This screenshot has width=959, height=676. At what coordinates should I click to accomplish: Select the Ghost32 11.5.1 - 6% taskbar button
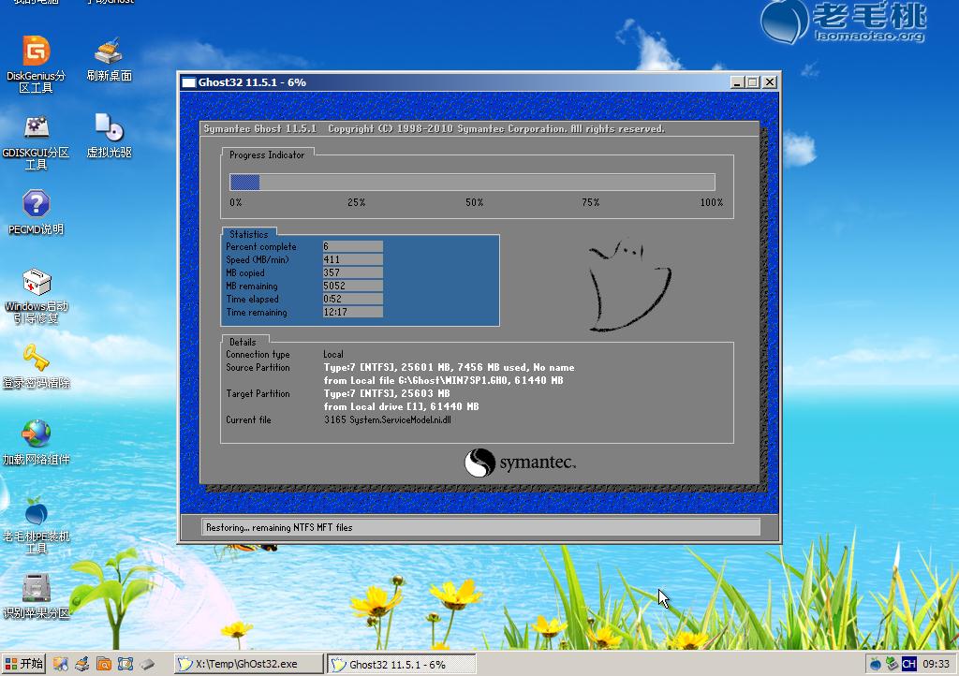pyautogui.click(x=400, y=664)
